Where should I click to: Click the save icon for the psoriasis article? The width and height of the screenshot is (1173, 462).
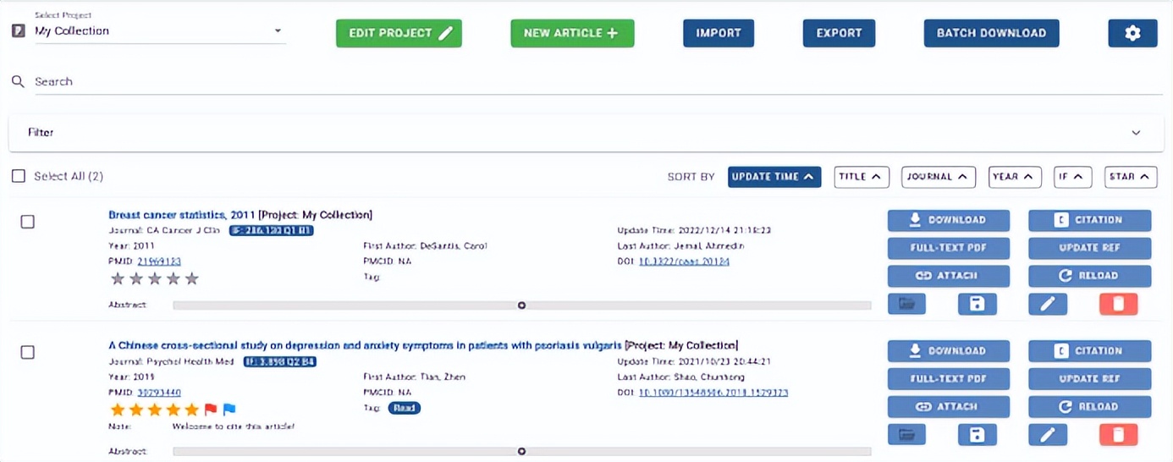tap(977, 435)
